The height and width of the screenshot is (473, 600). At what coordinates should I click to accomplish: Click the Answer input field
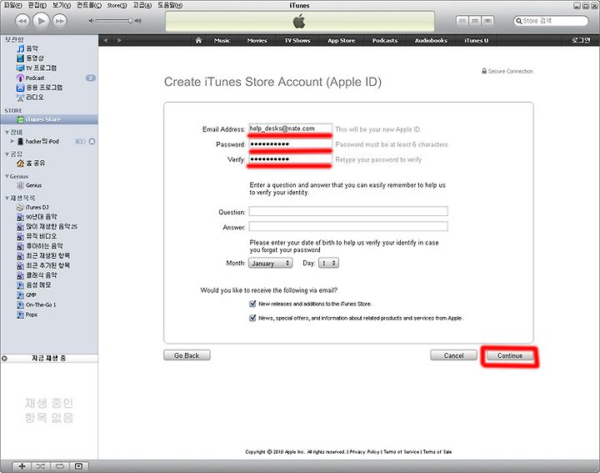coord(348,226)
